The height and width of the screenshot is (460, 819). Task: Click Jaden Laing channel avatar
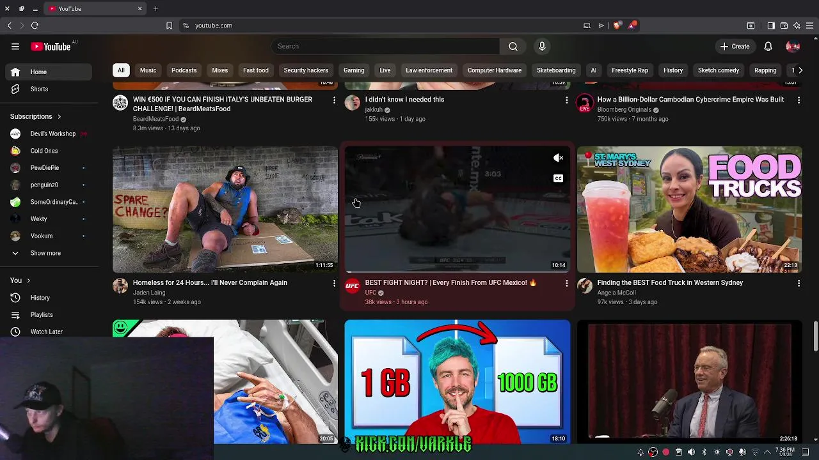pyautogui.click(x=120, y=286)
